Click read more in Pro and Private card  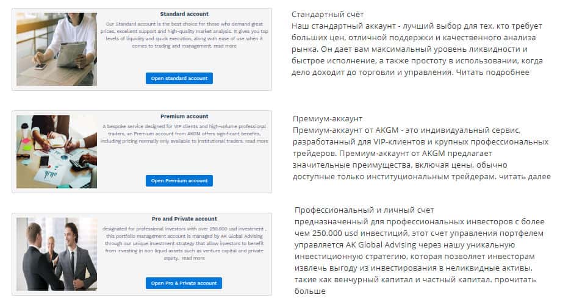[x=193, y=258]
